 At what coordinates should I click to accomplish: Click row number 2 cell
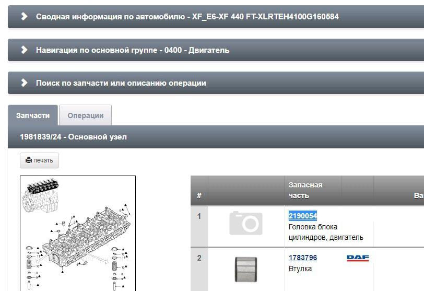pos(199,270)
